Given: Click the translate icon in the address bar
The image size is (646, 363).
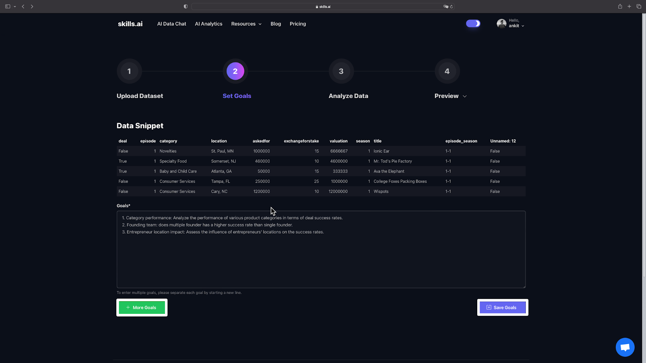Looking at the screenshot, I should click(445, 6).
